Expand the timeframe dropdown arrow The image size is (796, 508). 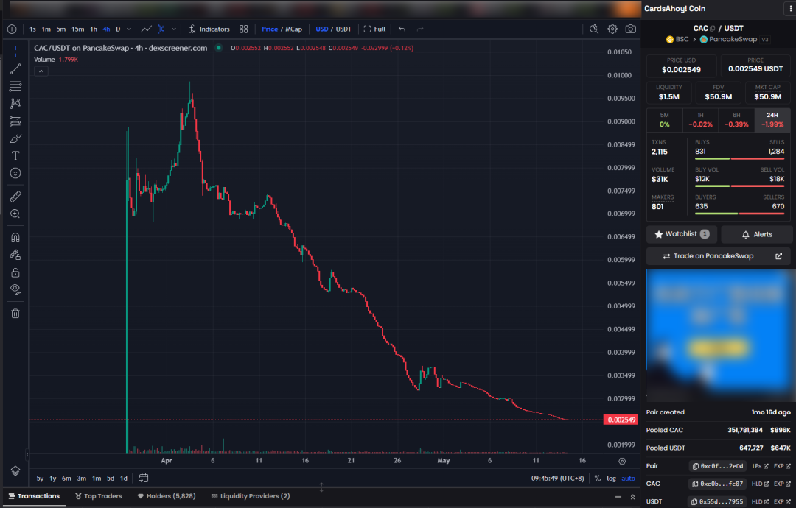point(129,29)
